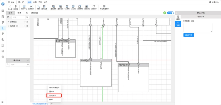Click the bottom-left sidebar list icon
This screenshot has height=105, width=221.
2,102
